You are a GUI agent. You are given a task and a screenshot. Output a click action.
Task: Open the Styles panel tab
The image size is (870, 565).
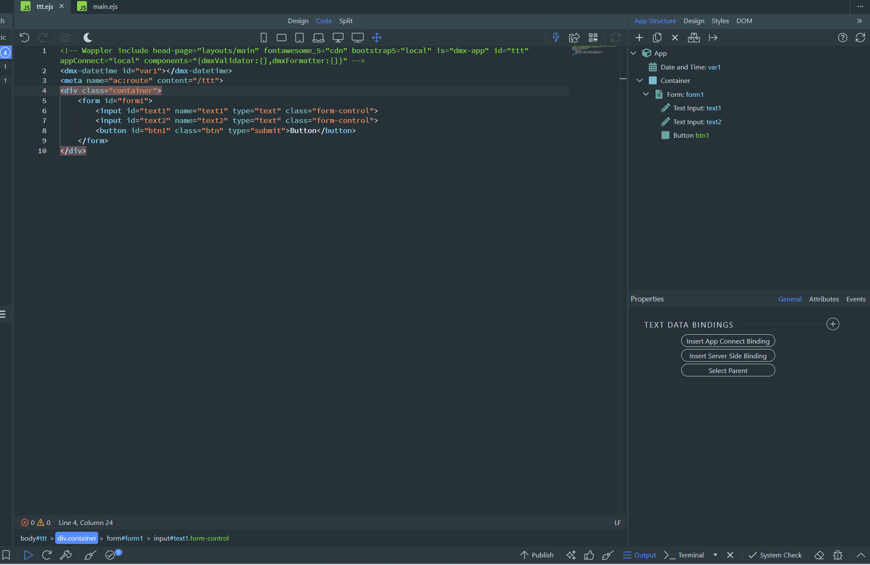pos(720,21)
